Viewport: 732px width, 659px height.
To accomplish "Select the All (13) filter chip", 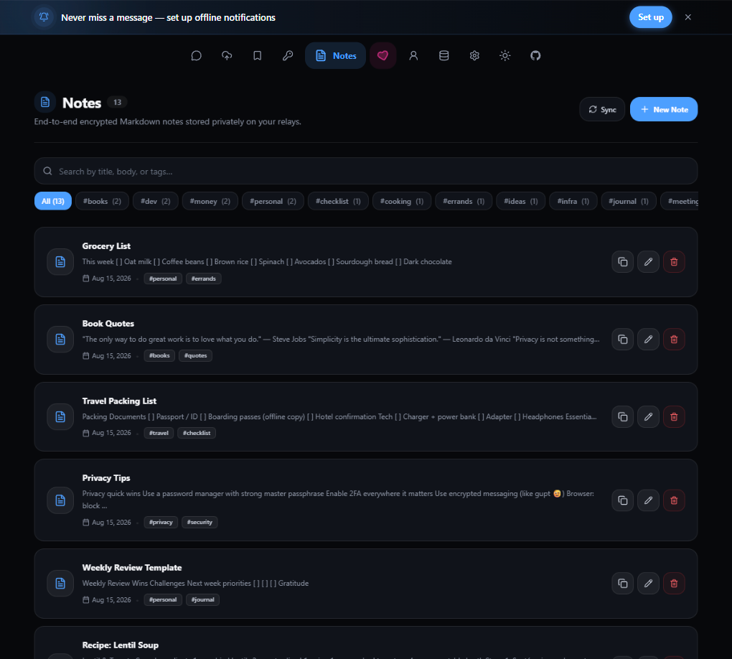I will click(x=53, y=201).
